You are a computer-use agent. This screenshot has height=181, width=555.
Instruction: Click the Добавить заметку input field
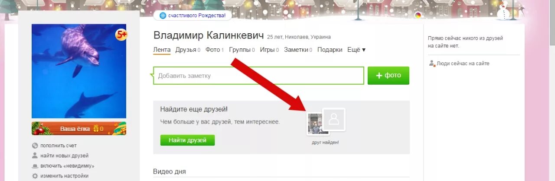(x=258, y=76)
